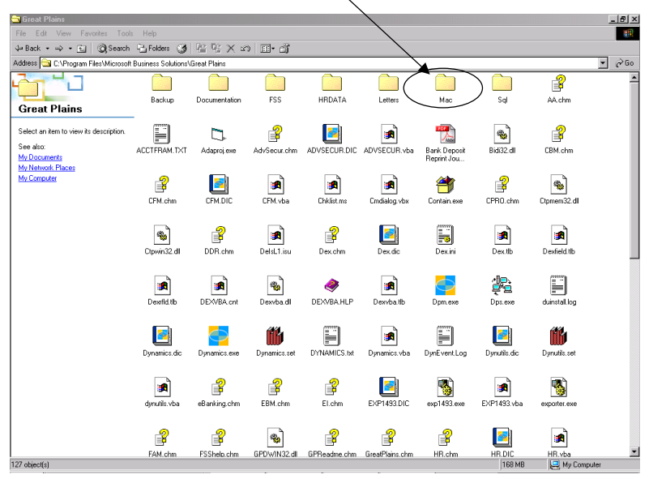Open the Edit menu

(x=41, y=33)
